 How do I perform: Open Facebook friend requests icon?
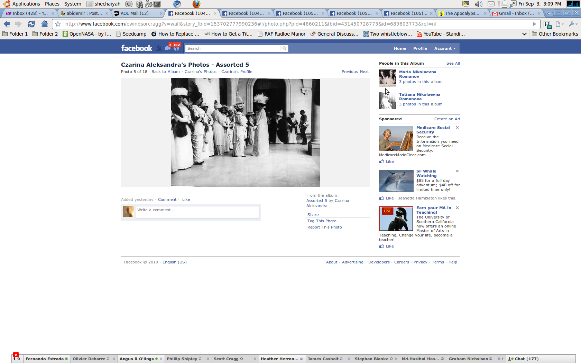click(159, 48)
